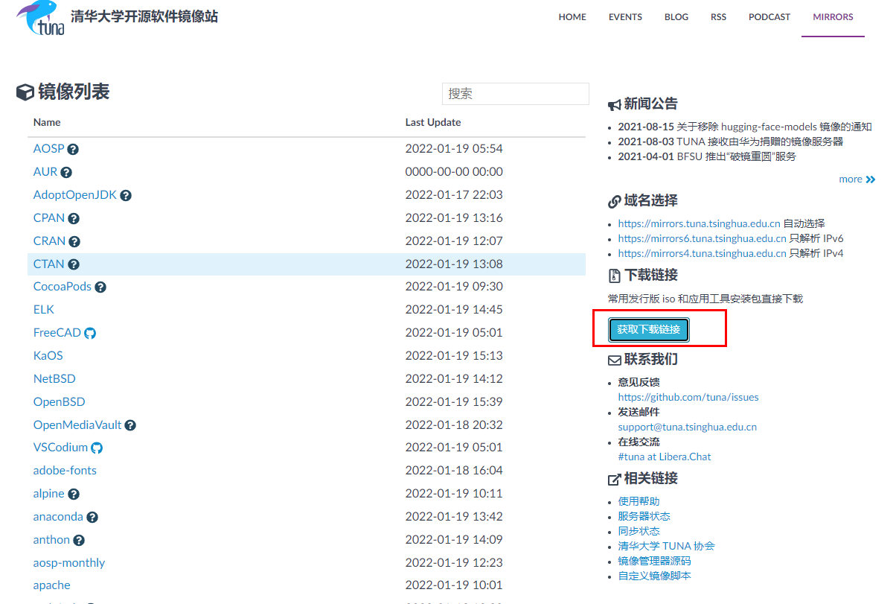Open the OpenBSD mirror link
The width and height of the screenshot is (896, 604).
(x=60, y=402)
